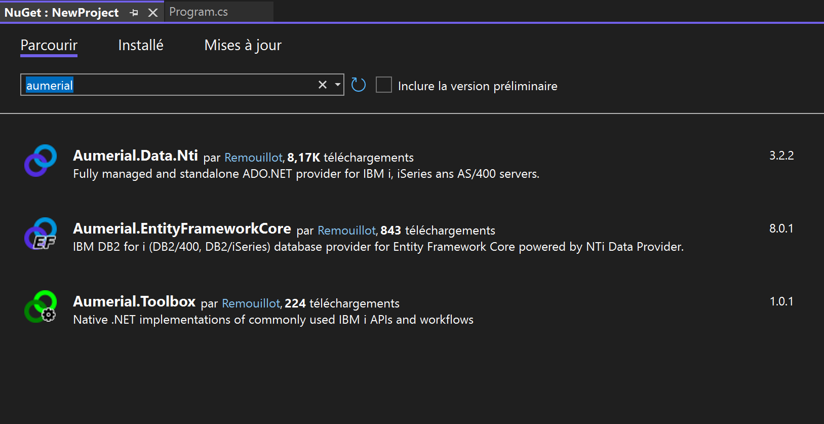Viewport: 824px width, 424px height.
Task: Enable Inclure la version préliminaire checkbox
Action: pyautogui.click(x=384, y=85)
